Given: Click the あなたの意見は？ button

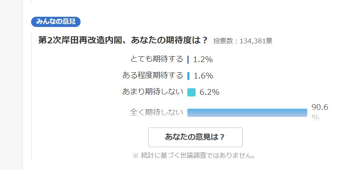Looking at the screenshot, I should pos(195,137).
